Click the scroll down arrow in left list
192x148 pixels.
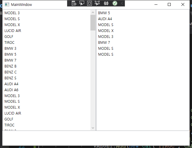point(93,128)
